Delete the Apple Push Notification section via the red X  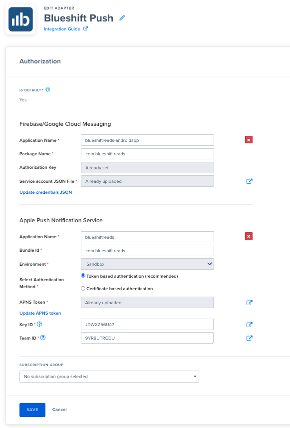coord(249,236)
